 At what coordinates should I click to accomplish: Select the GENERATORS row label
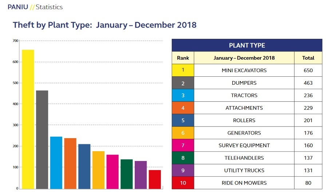click(244, 133)
